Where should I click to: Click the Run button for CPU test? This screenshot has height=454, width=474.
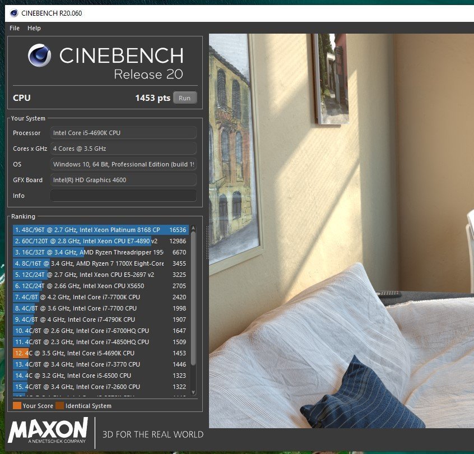pos(185,98)
